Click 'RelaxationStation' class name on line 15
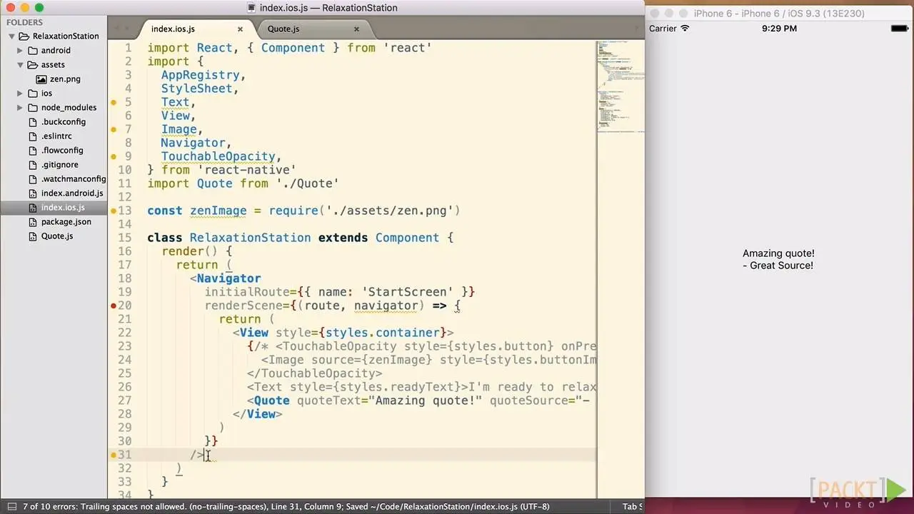Screen dimensions: 914x514 tap(250, 238)
